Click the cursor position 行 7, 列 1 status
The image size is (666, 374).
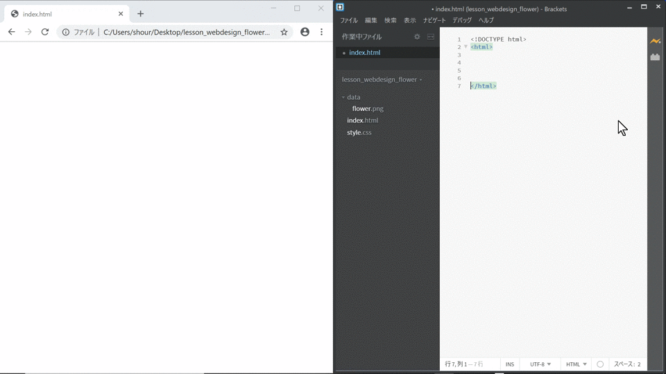pos(464,364)
